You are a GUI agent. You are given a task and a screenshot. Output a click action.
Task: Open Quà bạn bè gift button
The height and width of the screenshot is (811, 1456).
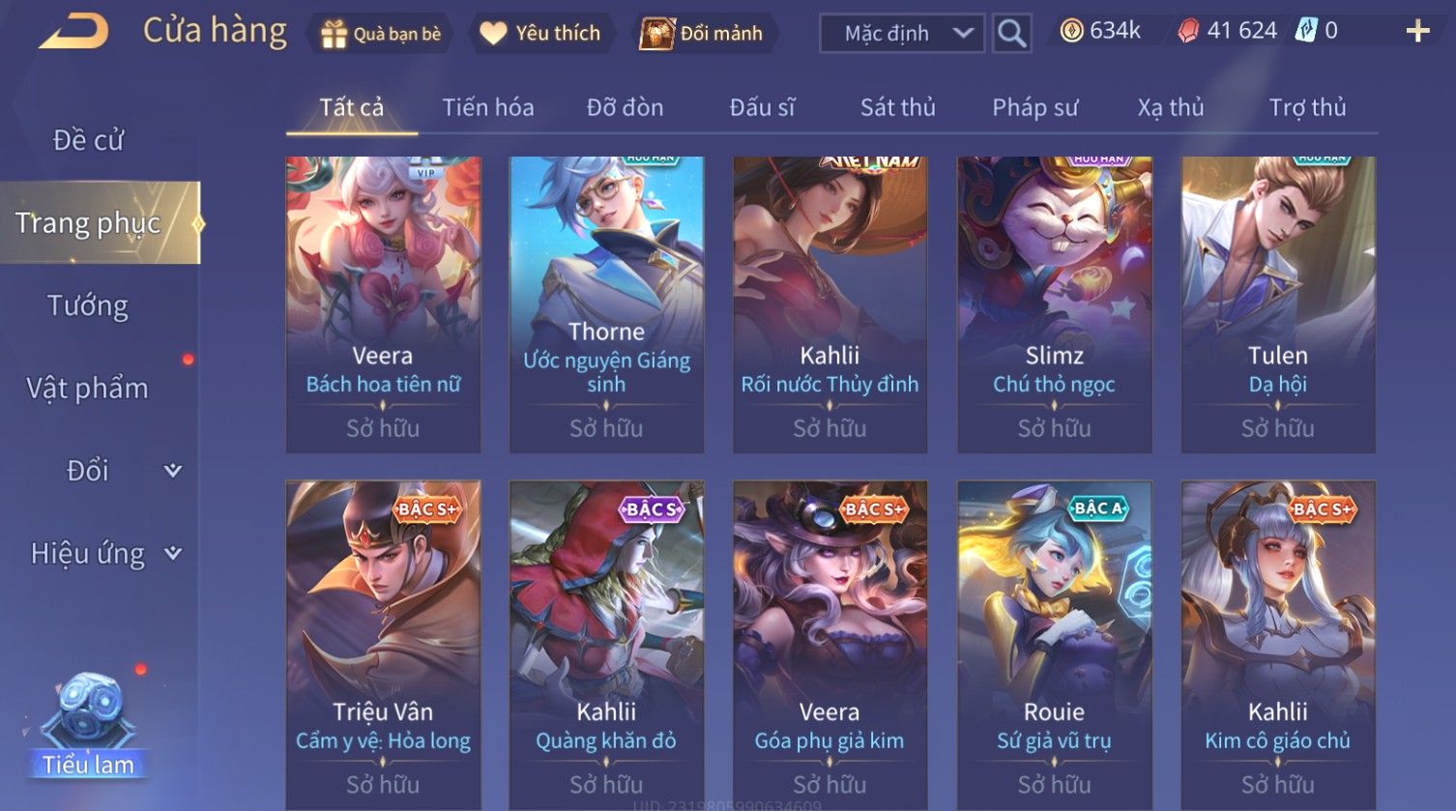[x=380, y=34]
